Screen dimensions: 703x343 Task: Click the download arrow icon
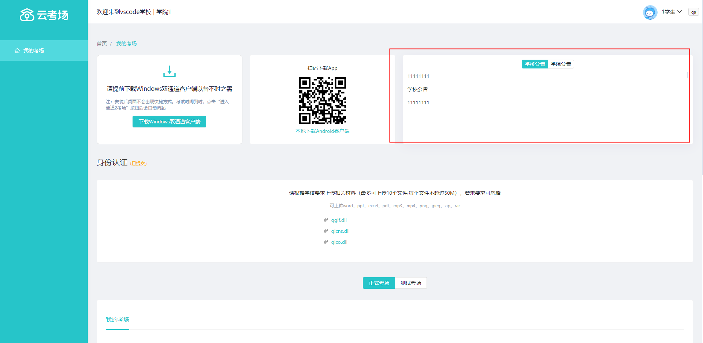[x=169, y=71]
